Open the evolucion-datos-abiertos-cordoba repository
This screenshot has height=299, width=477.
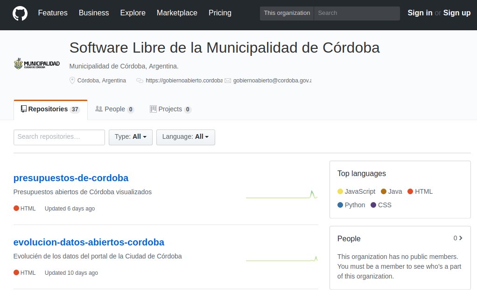pyautogui.click(x=89, y=242)
